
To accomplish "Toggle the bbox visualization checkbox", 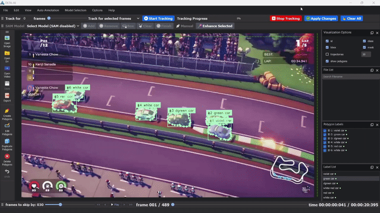I will tap(327, 47).
